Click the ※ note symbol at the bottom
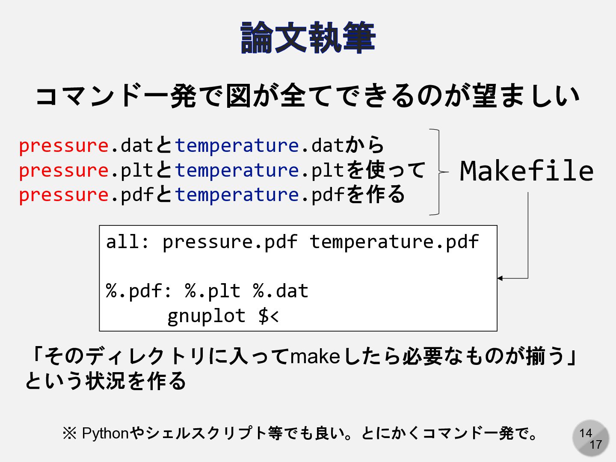Screen dimensions: 616x462 (69, 433)
